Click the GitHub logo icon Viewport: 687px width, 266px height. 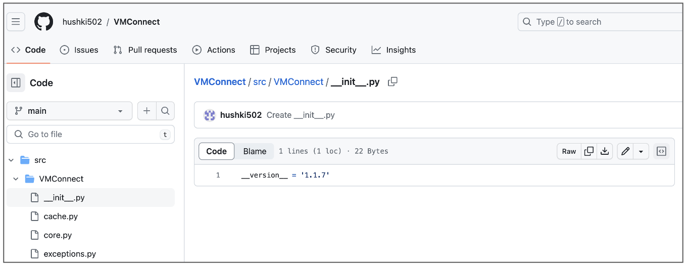pyautogui.click(x=43, y=22)
